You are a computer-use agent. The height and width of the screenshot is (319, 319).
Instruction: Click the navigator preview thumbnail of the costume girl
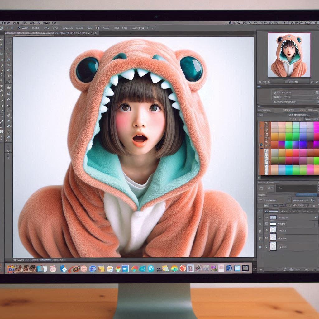pyautogui.click(x=289, y=55)
